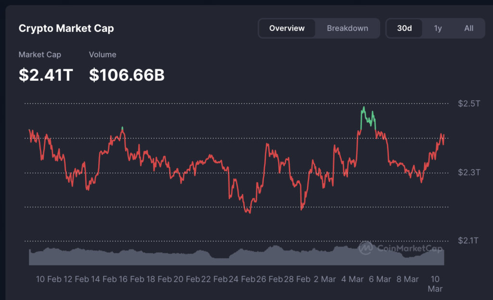The width and height of the screenshot is (493, 300).
Task: Click the Market Cap label
Action: pos(39,55)
